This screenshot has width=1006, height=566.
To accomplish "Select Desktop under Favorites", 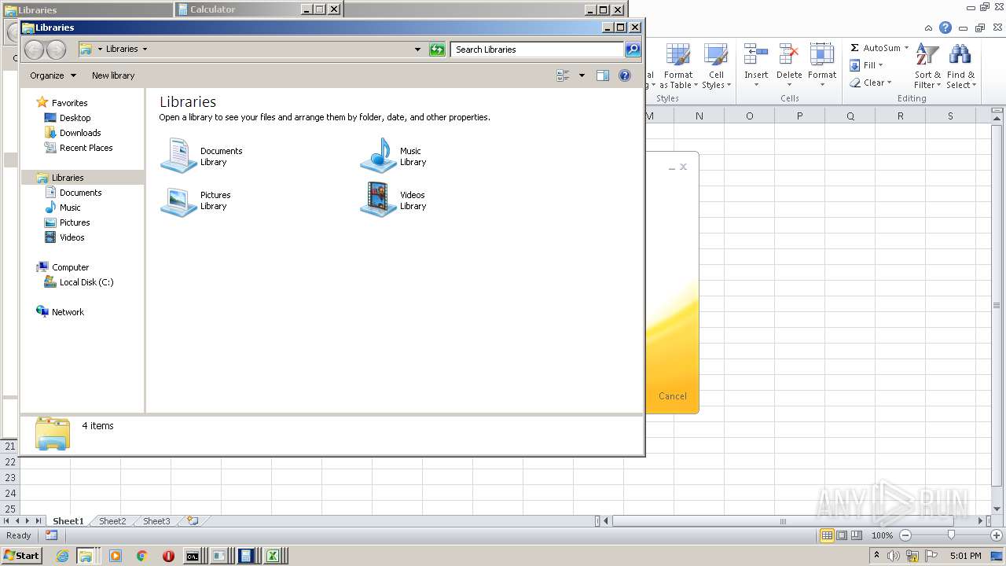I will [75, 118].
